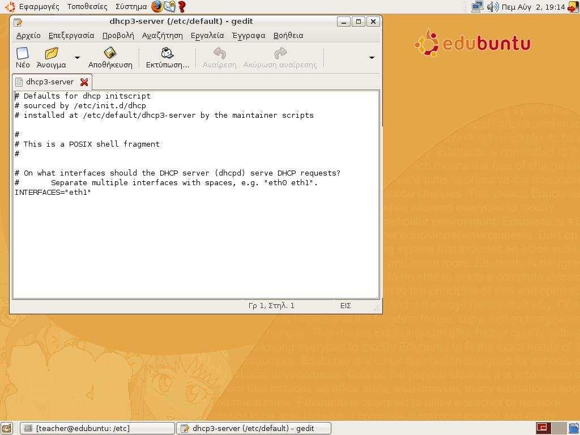Open the Έγγραφα menu
Viewport: 580px width, 435px height.
tap(249, 36)
